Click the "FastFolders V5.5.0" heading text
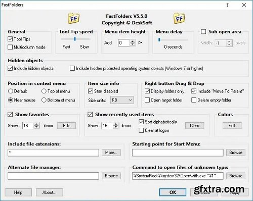The width and height of the screenshot is (253, 201). [126, 16]
